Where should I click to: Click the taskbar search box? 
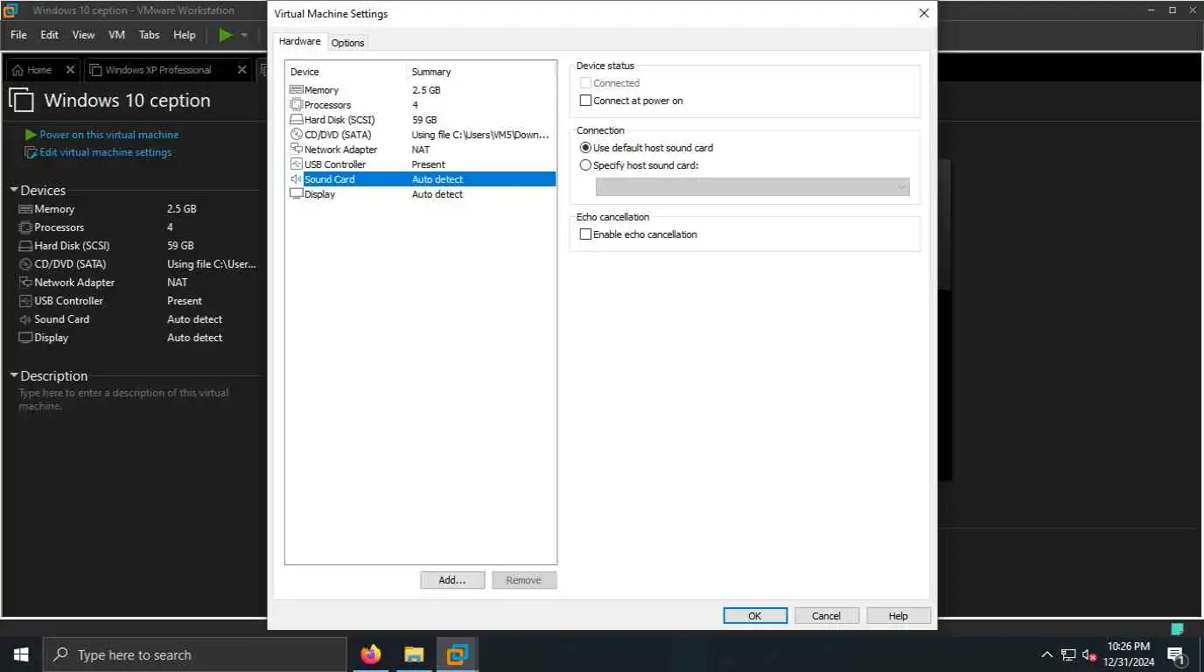point(194,654)
